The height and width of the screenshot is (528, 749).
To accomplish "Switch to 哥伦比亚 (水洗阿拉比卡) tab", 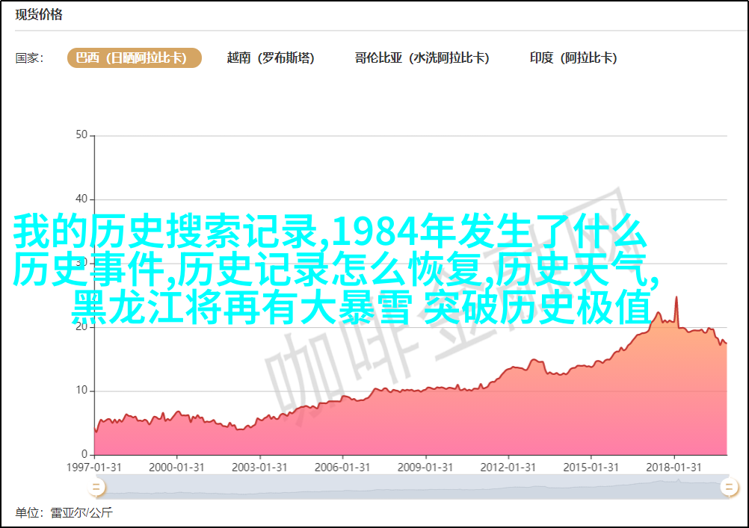I will [x=422, y=58].
